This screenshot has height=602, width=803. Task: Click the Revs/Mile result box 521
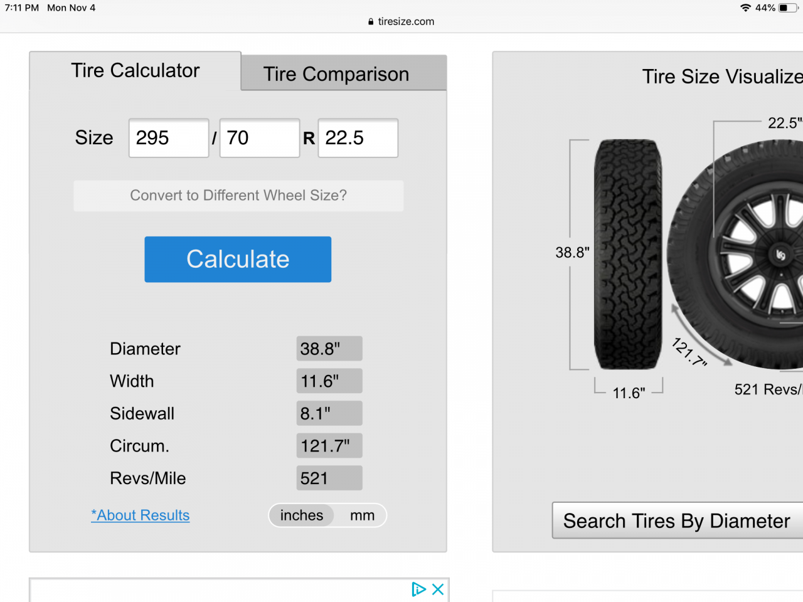[329, 478]
